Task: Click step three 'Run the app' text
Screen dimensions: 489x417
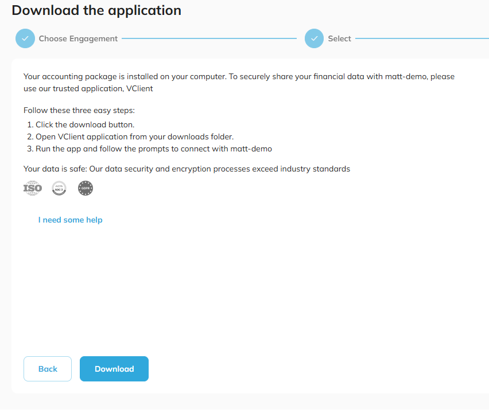Action: point(153,149)
